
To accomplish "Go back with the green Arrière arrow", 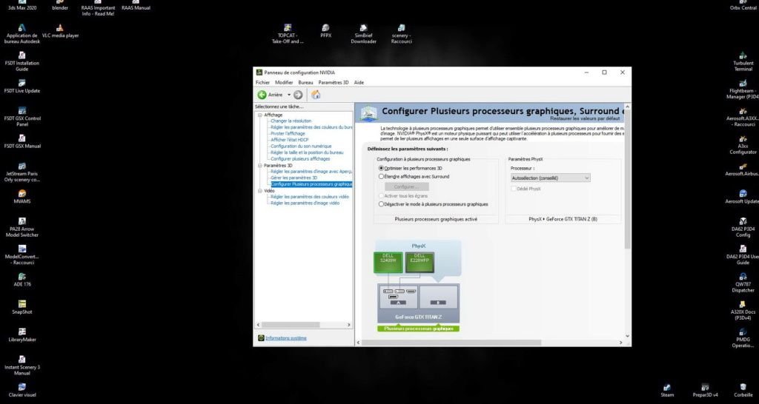I will tap(262, 95).
